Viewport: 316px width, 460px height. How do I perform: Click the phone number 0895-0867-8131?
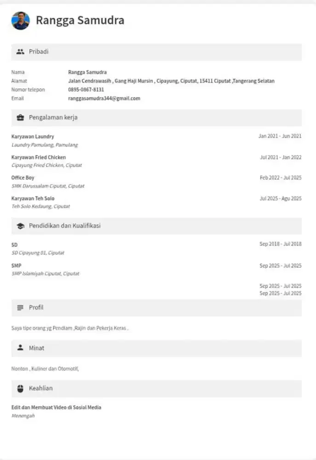pos(86,90)
